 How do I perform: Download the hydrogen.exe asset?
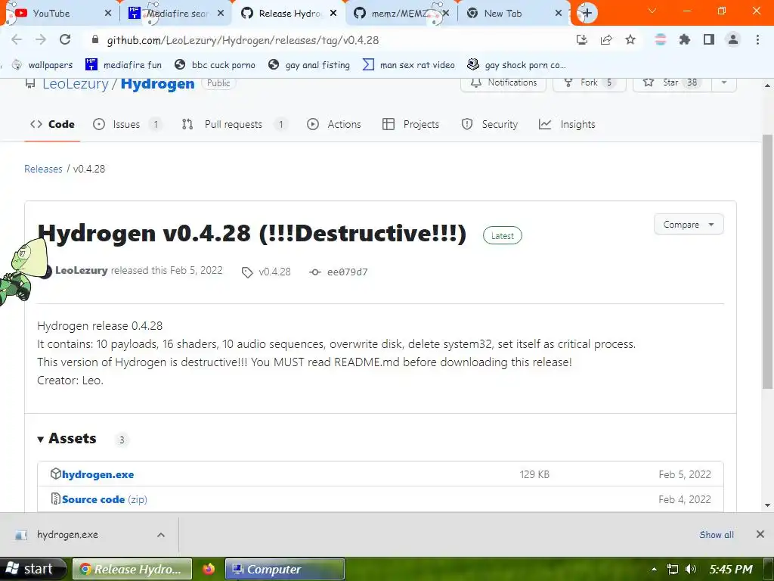click(98, 474)
